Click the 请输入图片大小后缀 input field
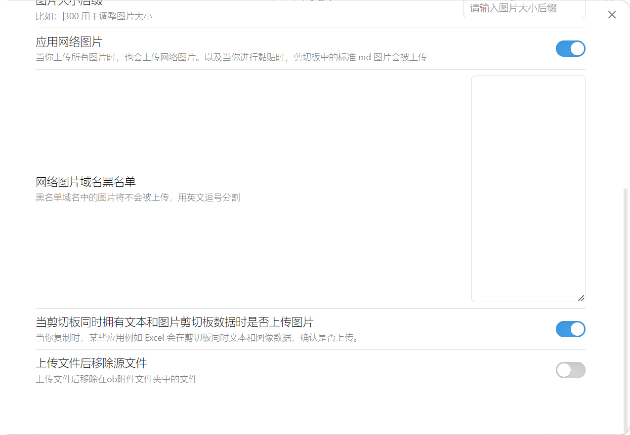 pos(524,8)
